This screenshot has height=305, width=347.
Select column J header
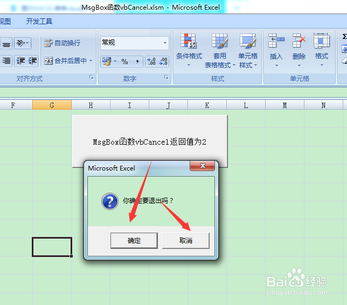[168, 105]
